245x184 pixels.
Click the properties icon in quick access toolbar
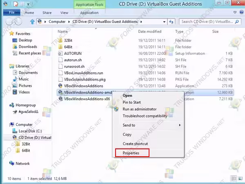tap(16, 4)
